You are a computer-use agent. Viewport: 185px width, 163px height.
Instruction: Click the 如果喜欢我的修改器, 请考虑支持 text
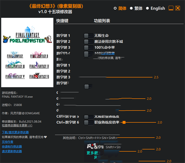pyautogui.click(x=23, y=137)
